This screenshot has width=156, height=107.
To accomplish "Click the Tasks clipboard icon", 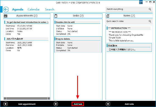I will [56, 16].
